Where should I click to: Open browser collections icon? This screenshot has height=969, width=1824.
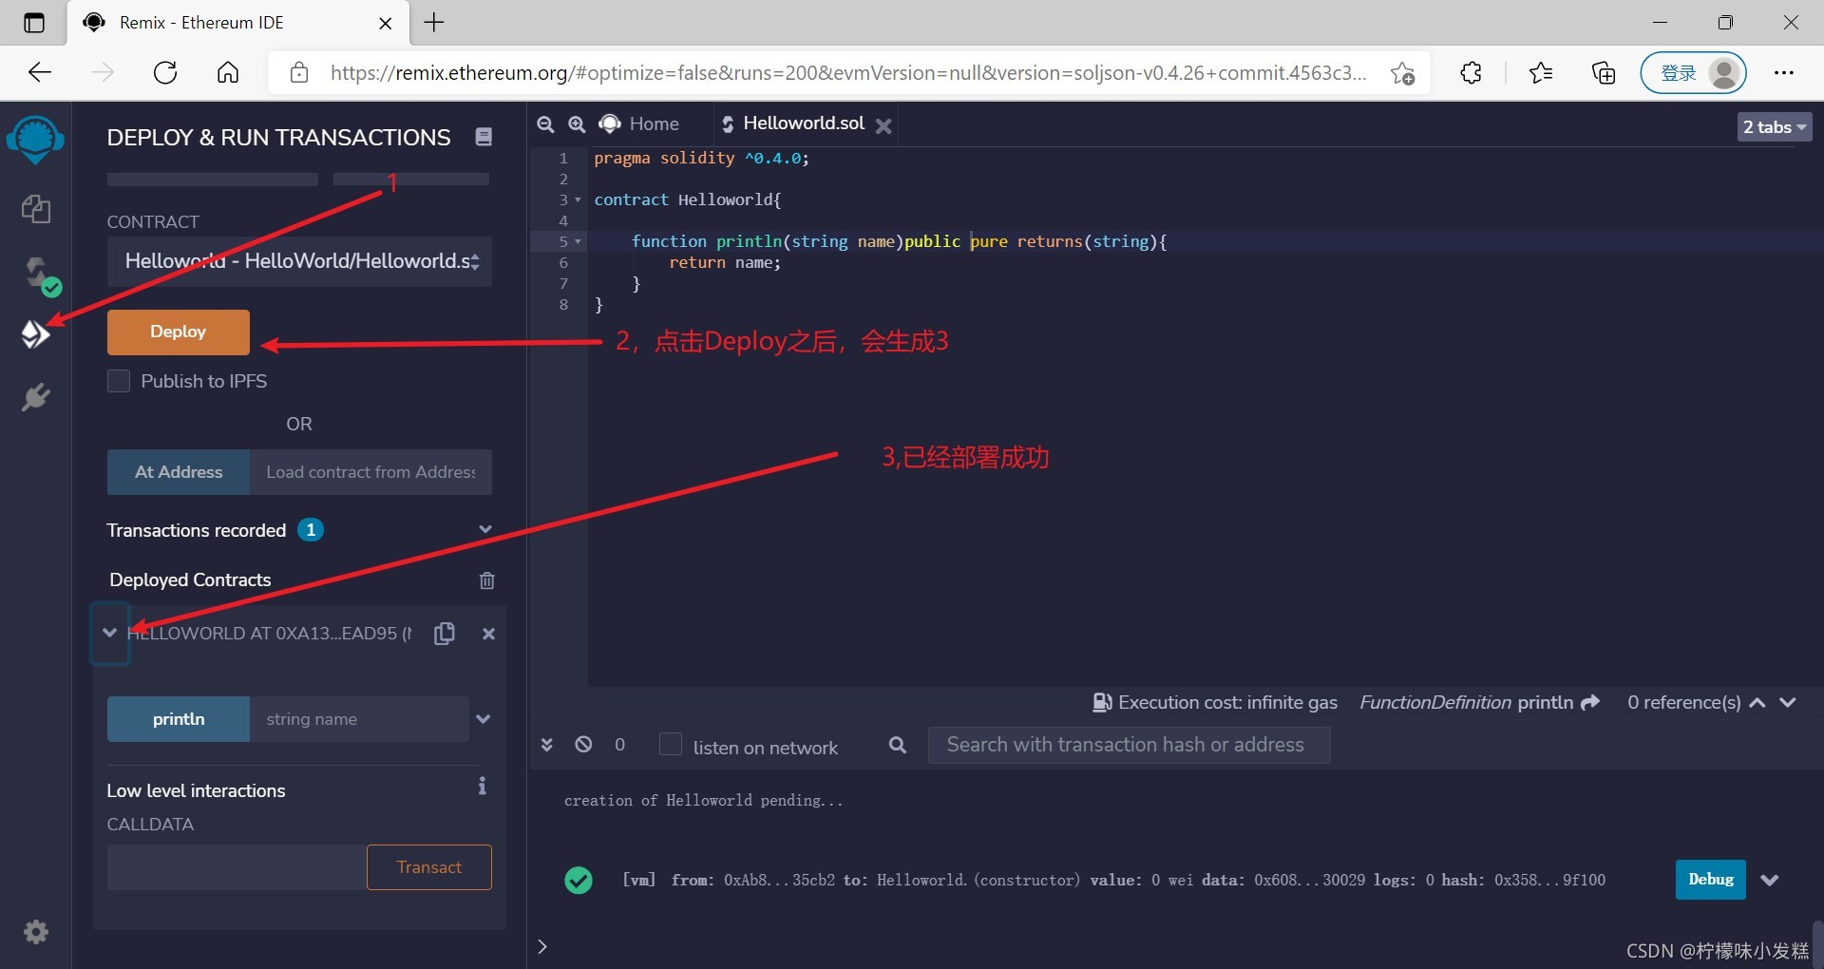tap(1604, 72)
